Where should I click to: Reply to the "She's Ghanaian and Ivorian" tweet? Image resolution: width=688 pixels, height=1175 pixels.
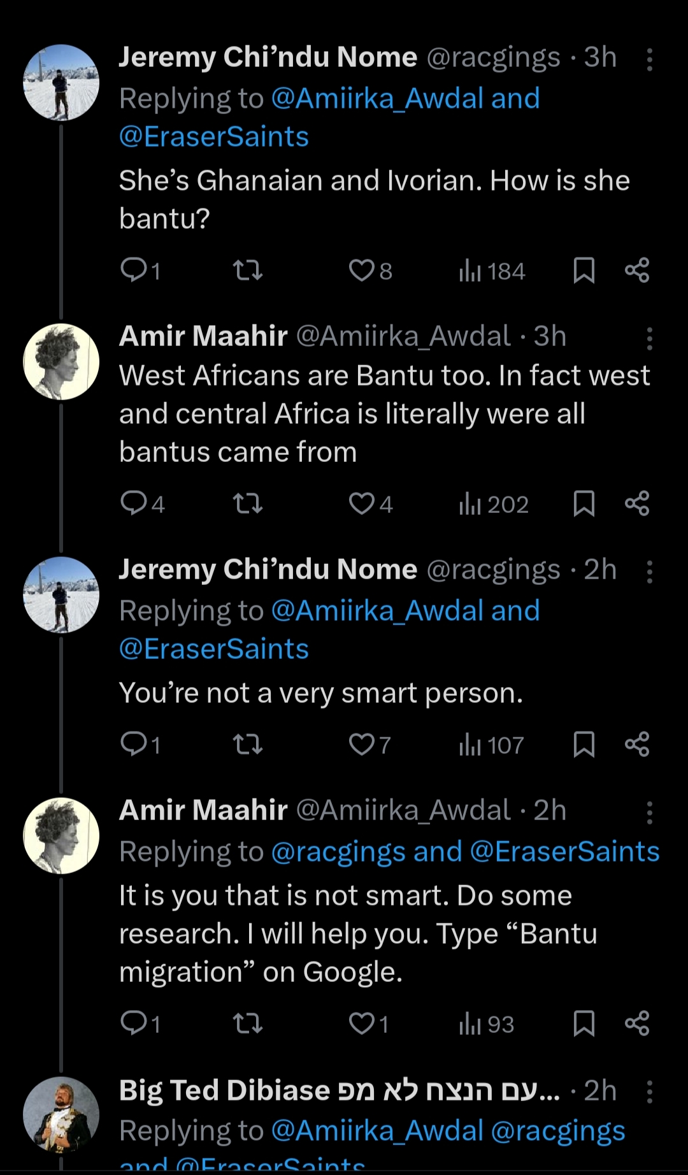tap(134, 271)
